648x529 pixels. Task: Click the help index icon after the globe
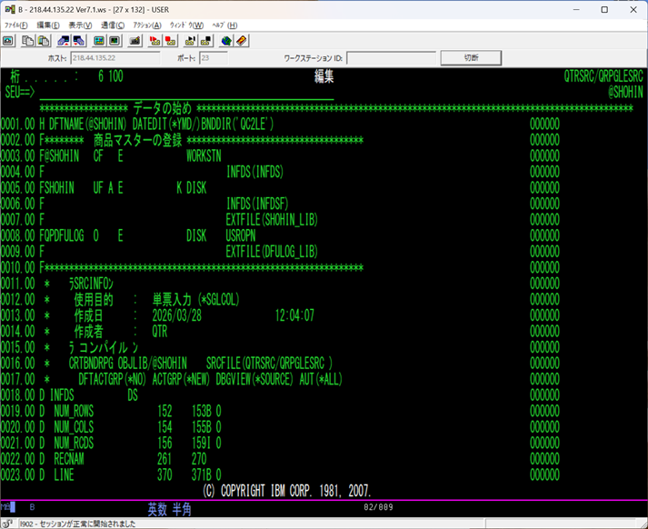click(x=241, y=41)
